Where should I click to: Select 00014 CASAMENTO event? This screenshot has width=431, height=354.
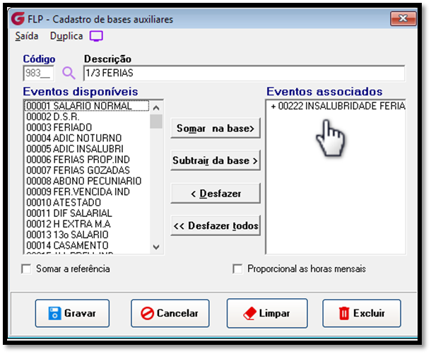87,245
